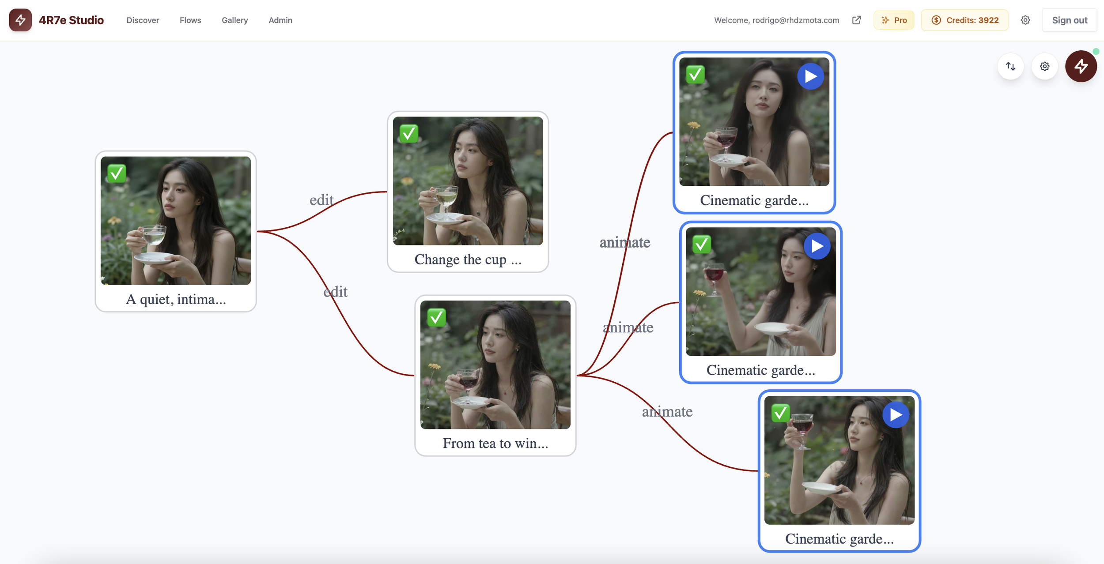Viewport: 1104px width, 564px height.
Task: Open canvas settings gear button
Action: coord(1044,66)
